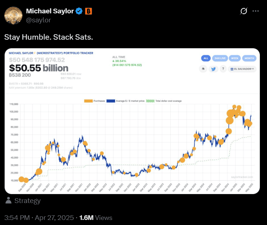Open the three-dot more options menu
267x225 pixels.
pyautogui.click(x=255, y=11)
